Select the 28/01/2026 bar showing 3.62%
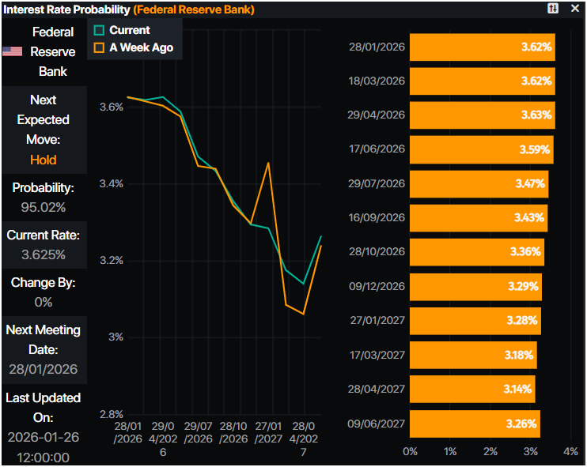The height and width of the screenshot is (467, 587). (x=482, y=47)
